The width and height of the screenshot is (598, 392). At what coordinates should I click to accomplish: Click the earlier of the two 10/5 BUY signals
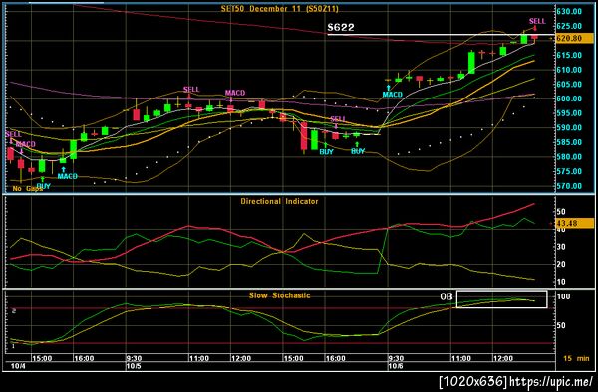click(327, 152)
